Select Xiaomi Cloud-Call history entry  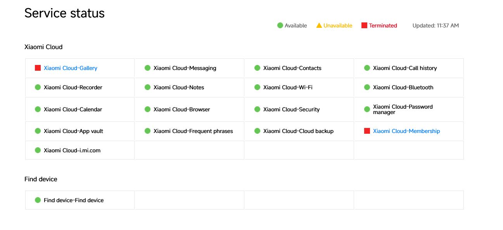404,68
